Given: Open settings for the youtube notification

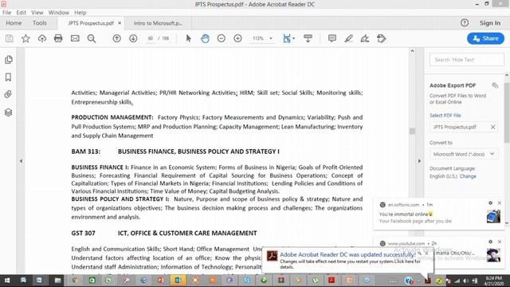Looking at the screenshot, I should click(491, 242).
